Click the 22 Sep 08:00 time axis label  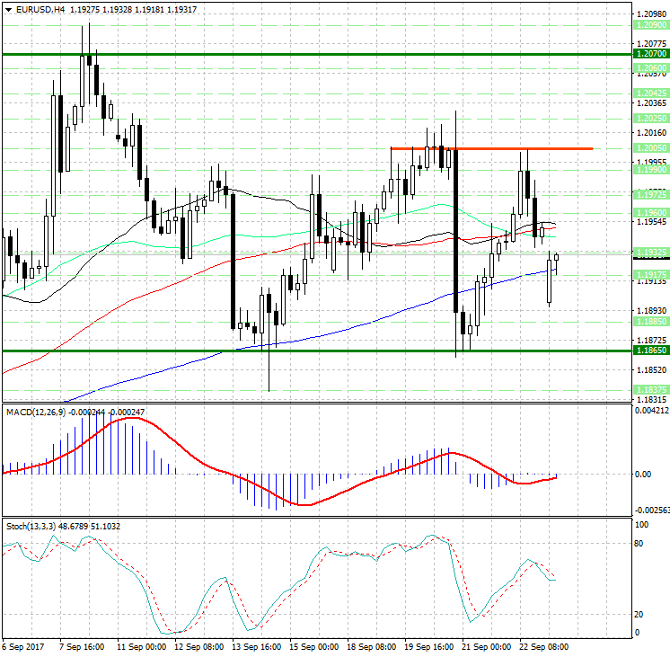[544, 647]
